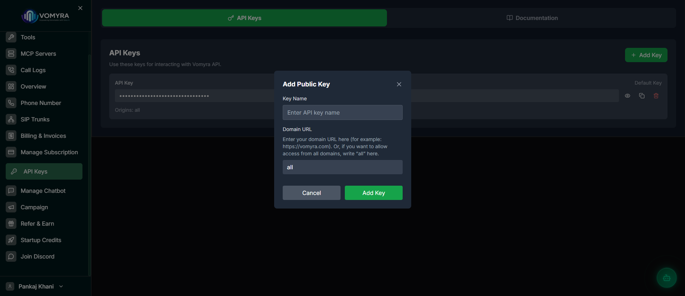The image size is (685, 296).
Task: Click the Join Discord chat bubble icon
Action: pyautogui.click(x=11, y=256)
